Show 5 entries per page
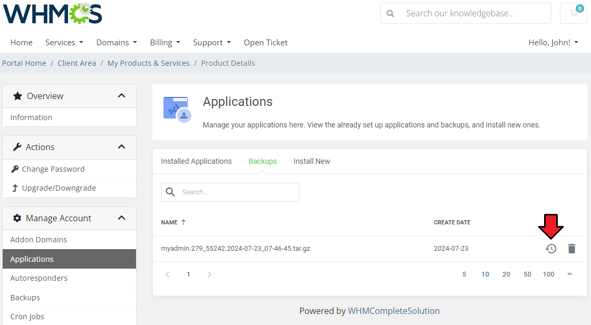 [x=464, y=274]
